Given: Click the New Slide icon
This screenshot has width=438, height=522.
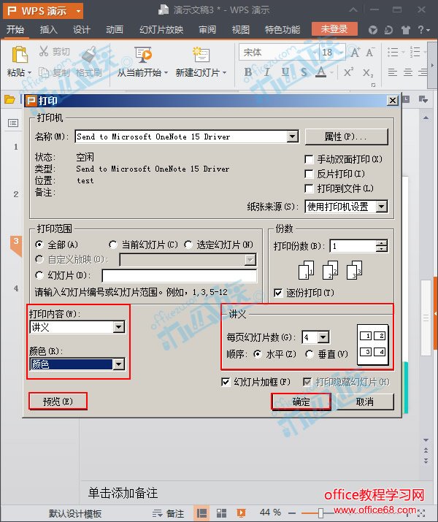Looking at the screenshot, I should (201, 55).
